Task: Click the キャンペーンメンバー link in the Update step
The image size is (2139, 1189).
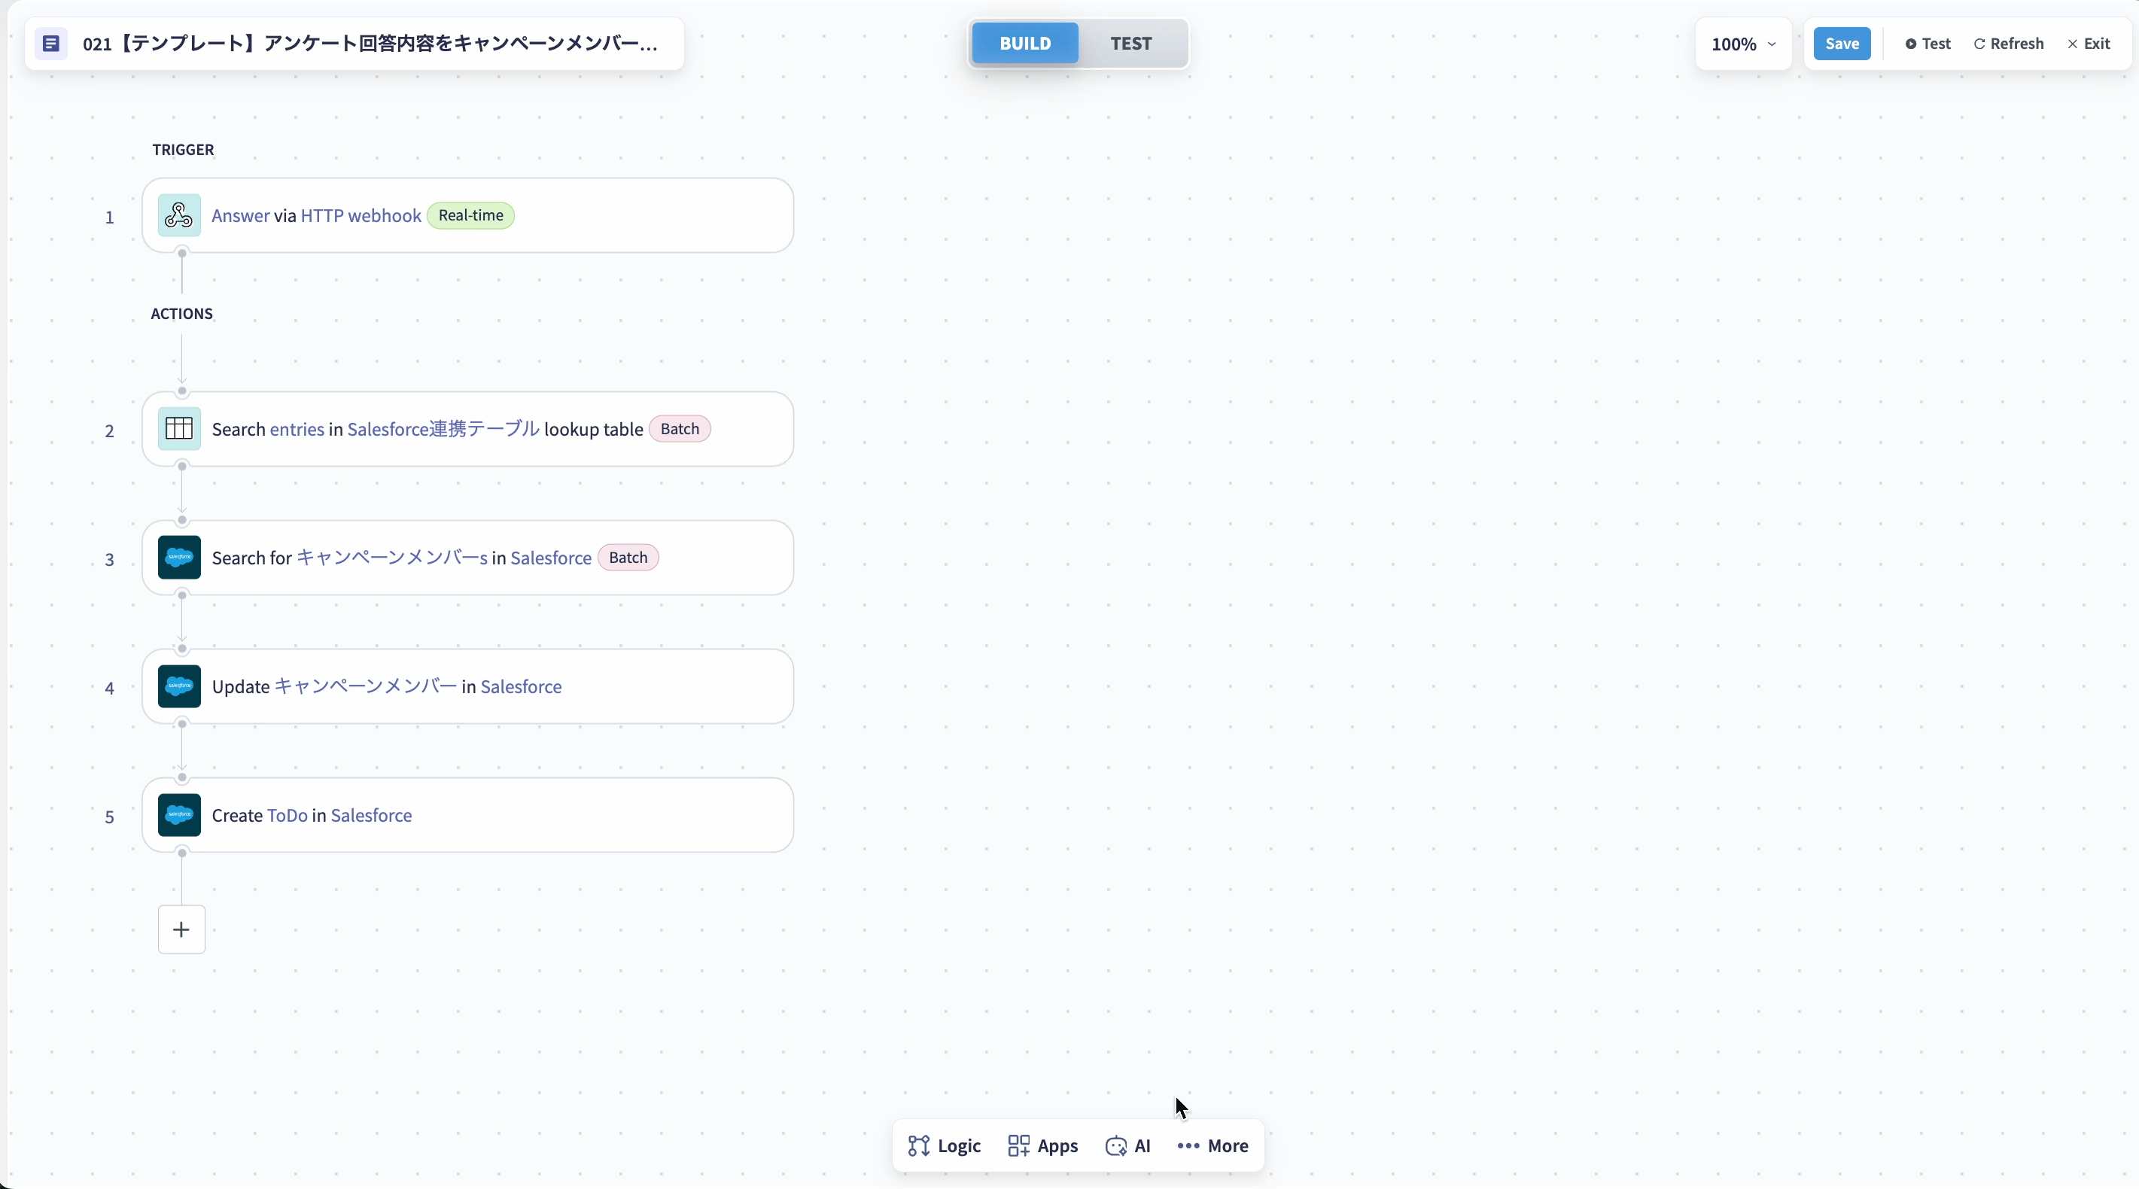Action: (365, 686)
